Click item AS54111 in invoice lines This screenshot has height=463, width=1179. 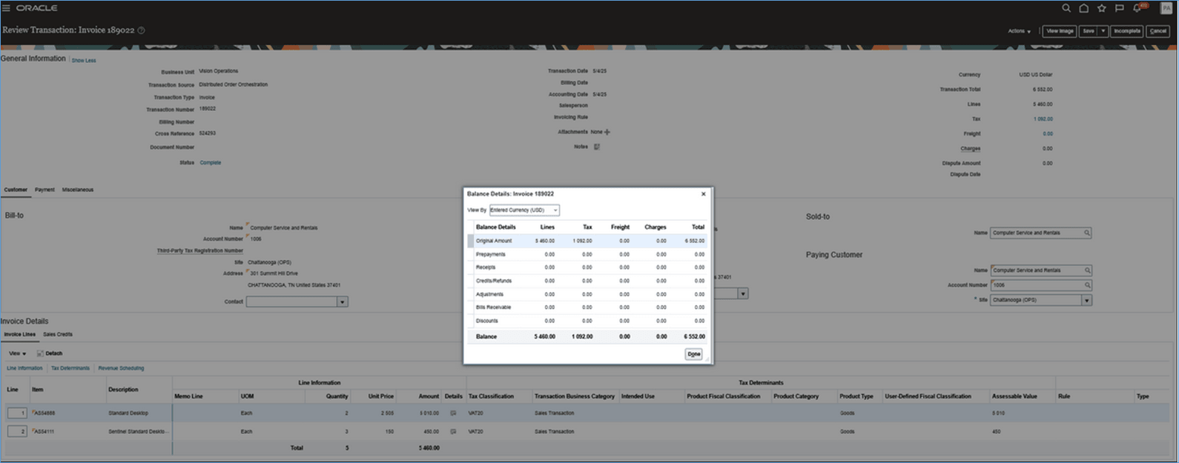coord(44,431)
